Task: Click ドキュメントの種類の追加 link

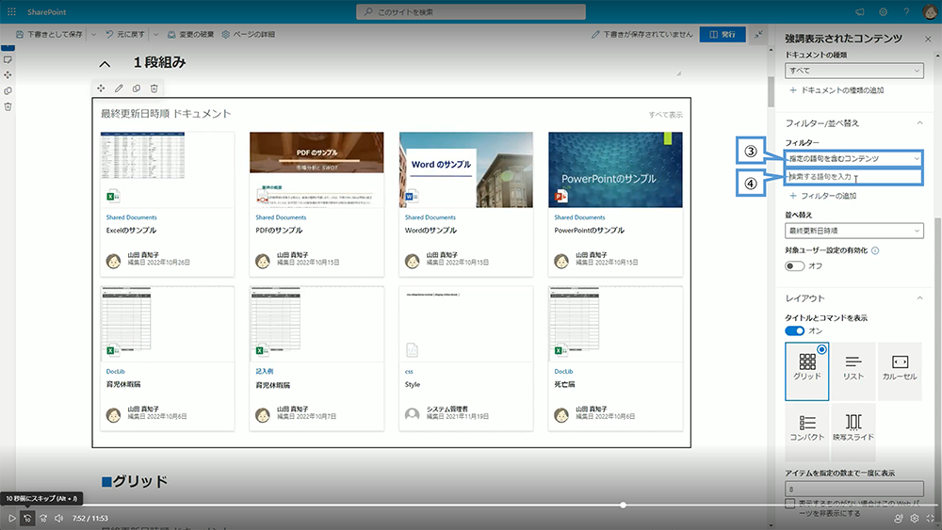Action: click(x=836, y=90)
